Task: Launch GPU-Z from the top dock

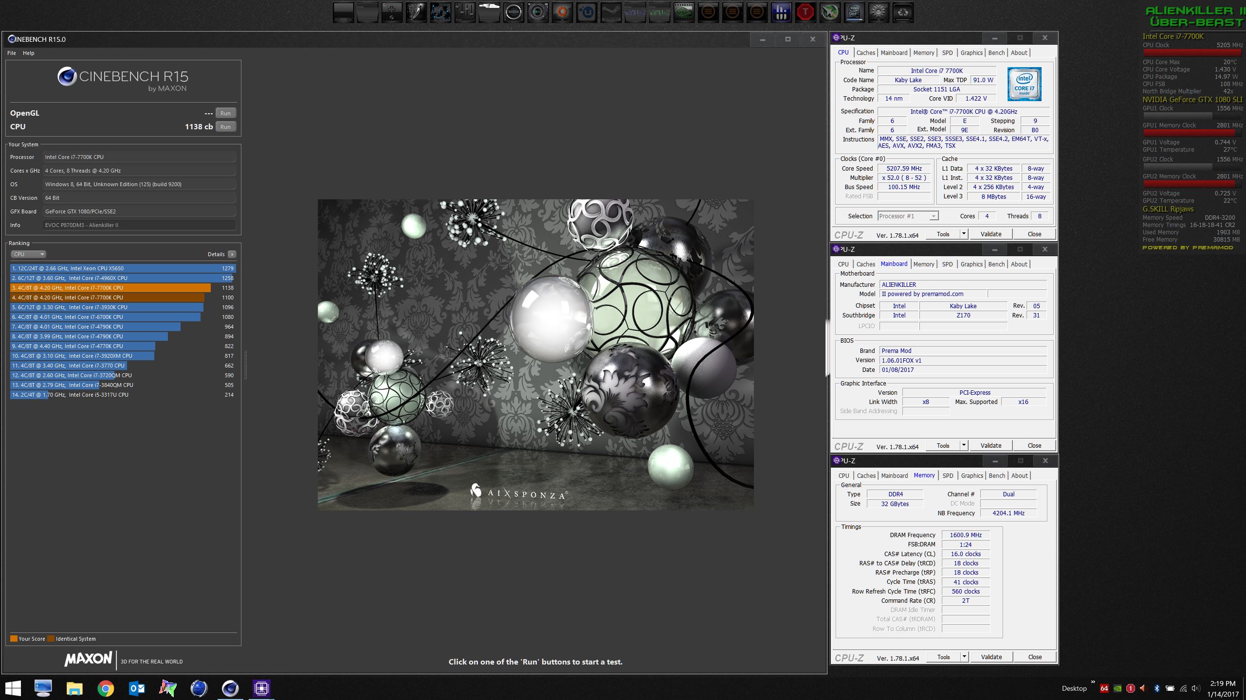Action: 660,13
